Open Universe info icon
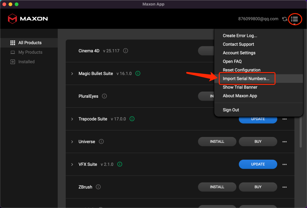The height and width of the screenshot is (208, 307). point(101,142)
